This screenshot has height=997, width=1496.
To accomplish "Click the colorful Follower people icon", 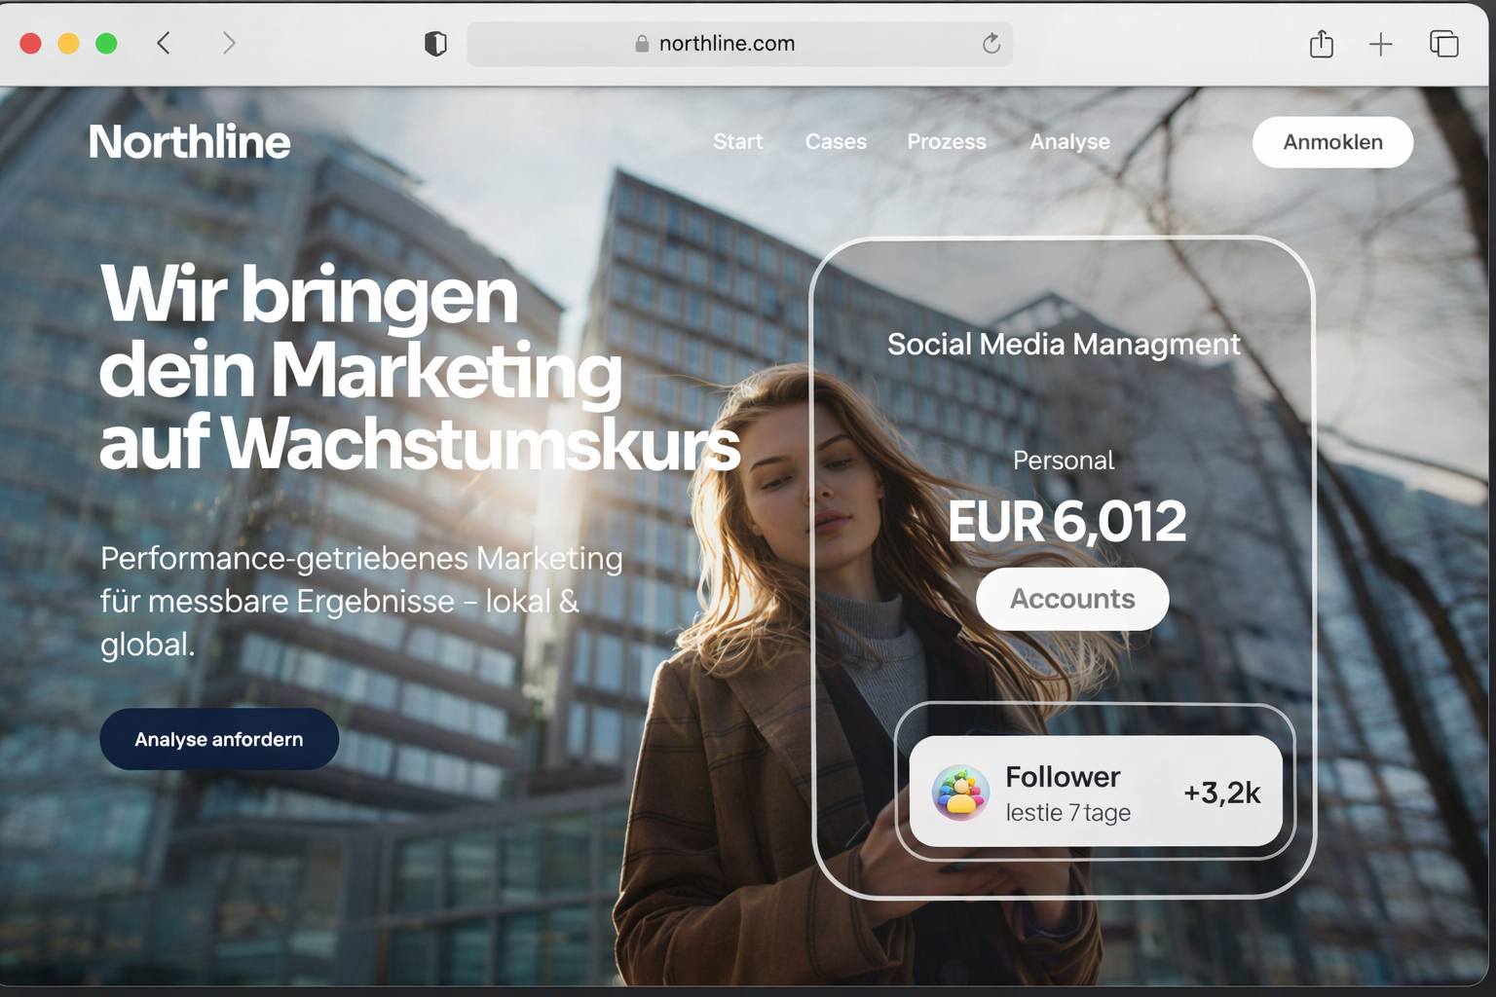I will pyautogui.click(x=959, y=794).
